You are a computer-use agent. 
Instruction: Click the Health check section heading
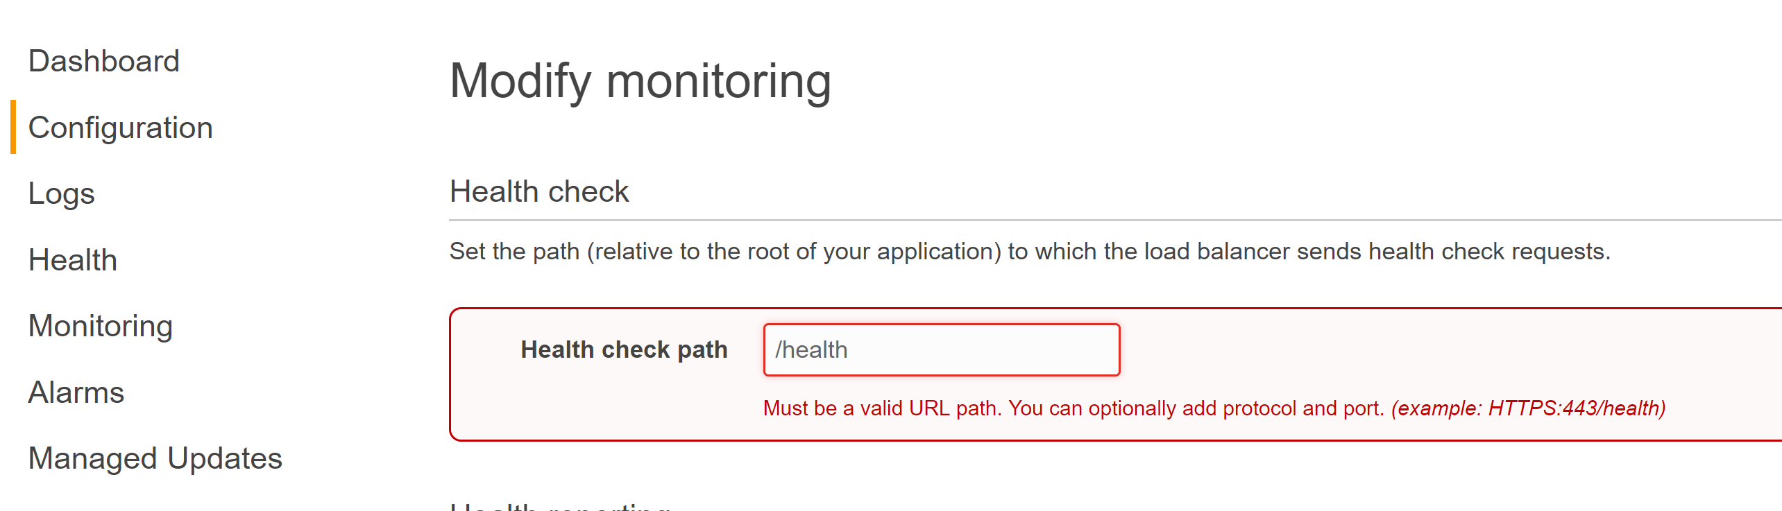point(539,191)
